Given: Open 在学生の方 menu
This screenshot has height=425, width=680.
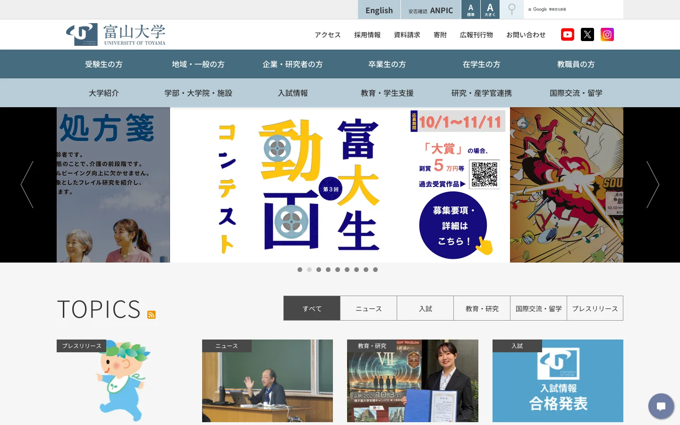Looking at the screenshot, I should click(482, 64).
